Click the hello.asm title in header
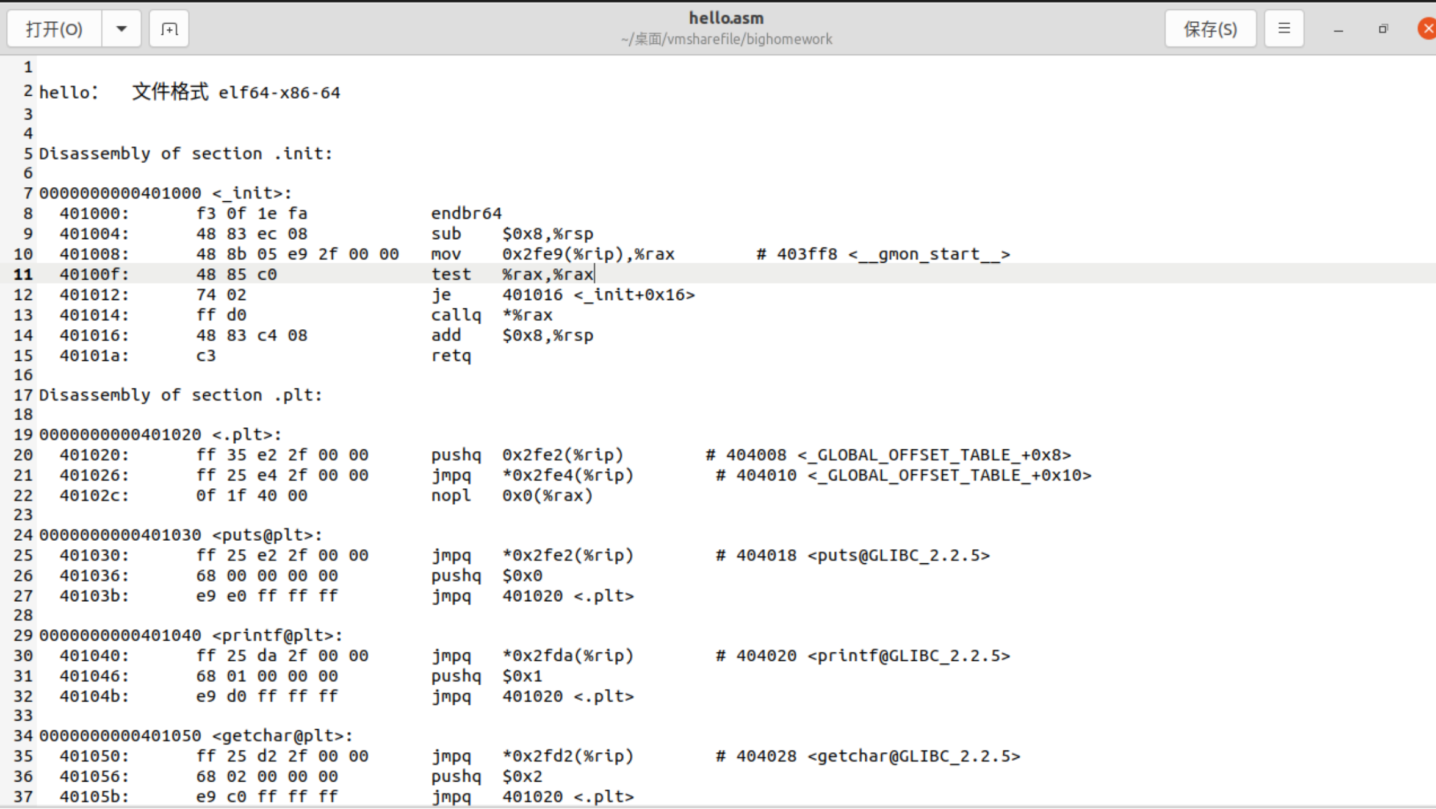 pyautogui.click(x=726, y=18)
